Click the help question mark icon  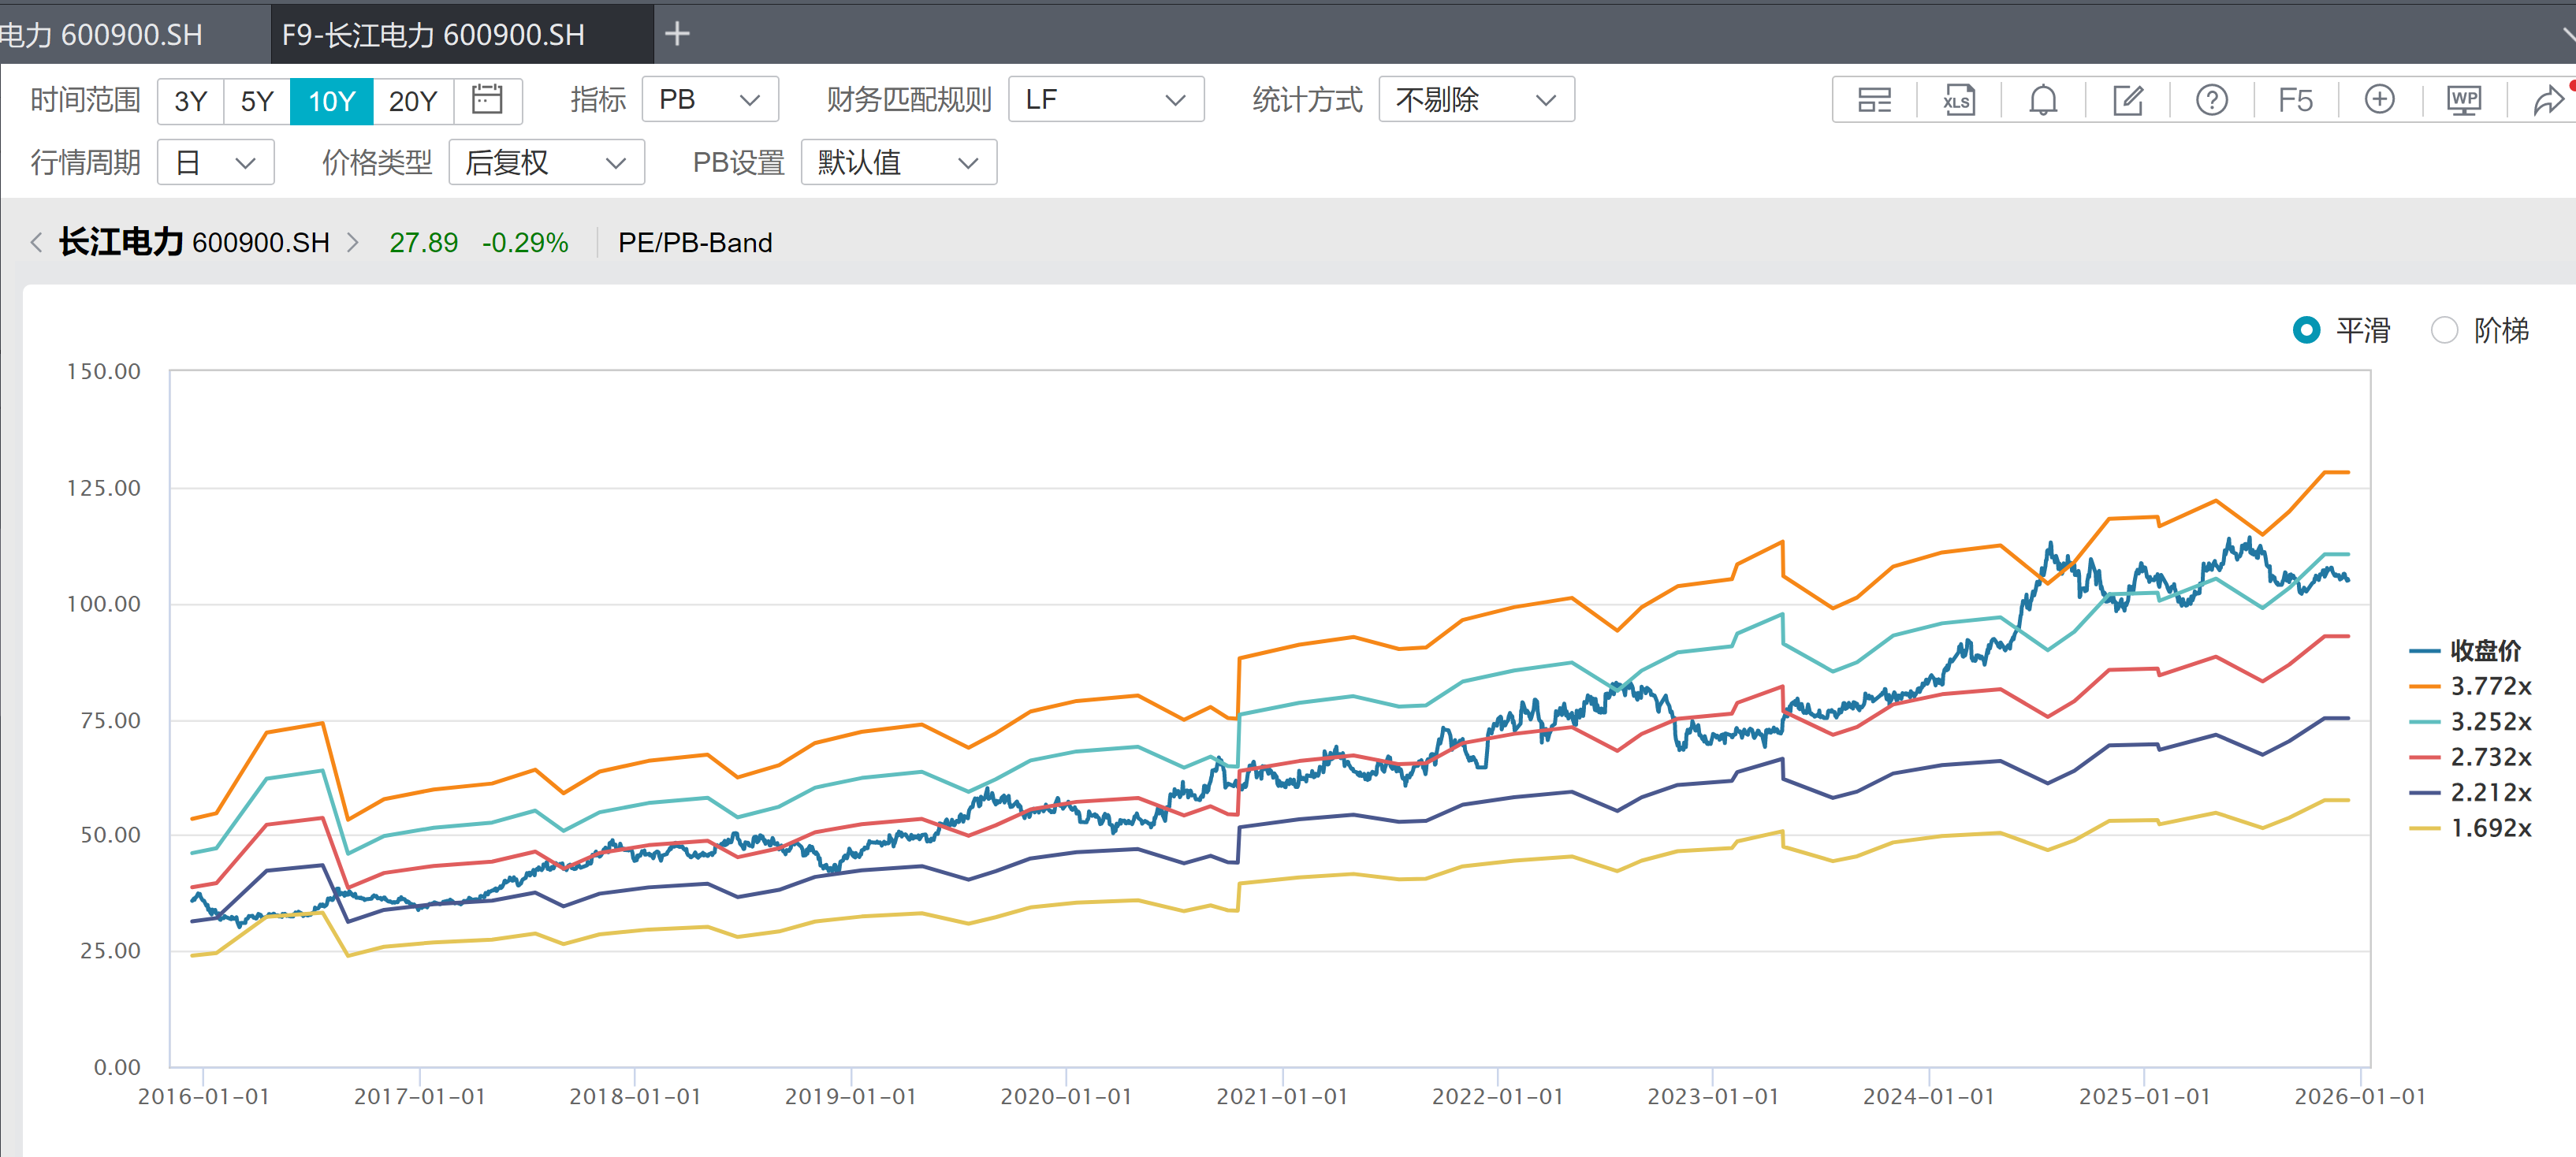pyautogui.click(x=2211, y=100)
